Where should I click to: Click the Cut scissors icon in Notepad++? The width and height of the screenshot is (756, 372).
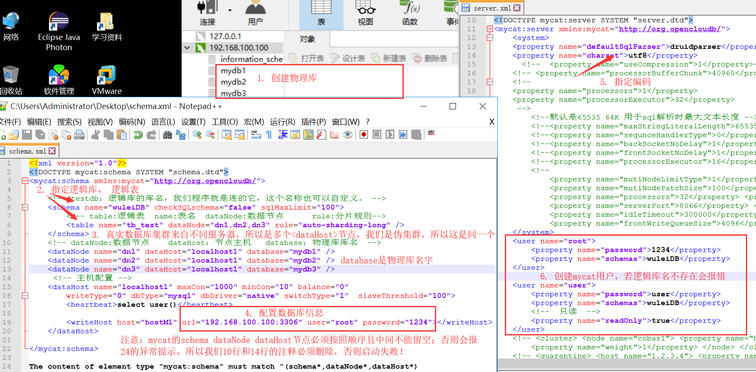point(96,135)
